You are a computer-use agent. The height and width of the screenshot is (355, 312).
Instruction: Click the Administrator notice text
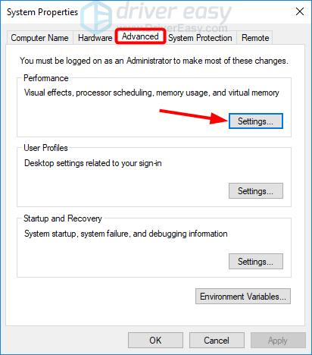[154, 61]
